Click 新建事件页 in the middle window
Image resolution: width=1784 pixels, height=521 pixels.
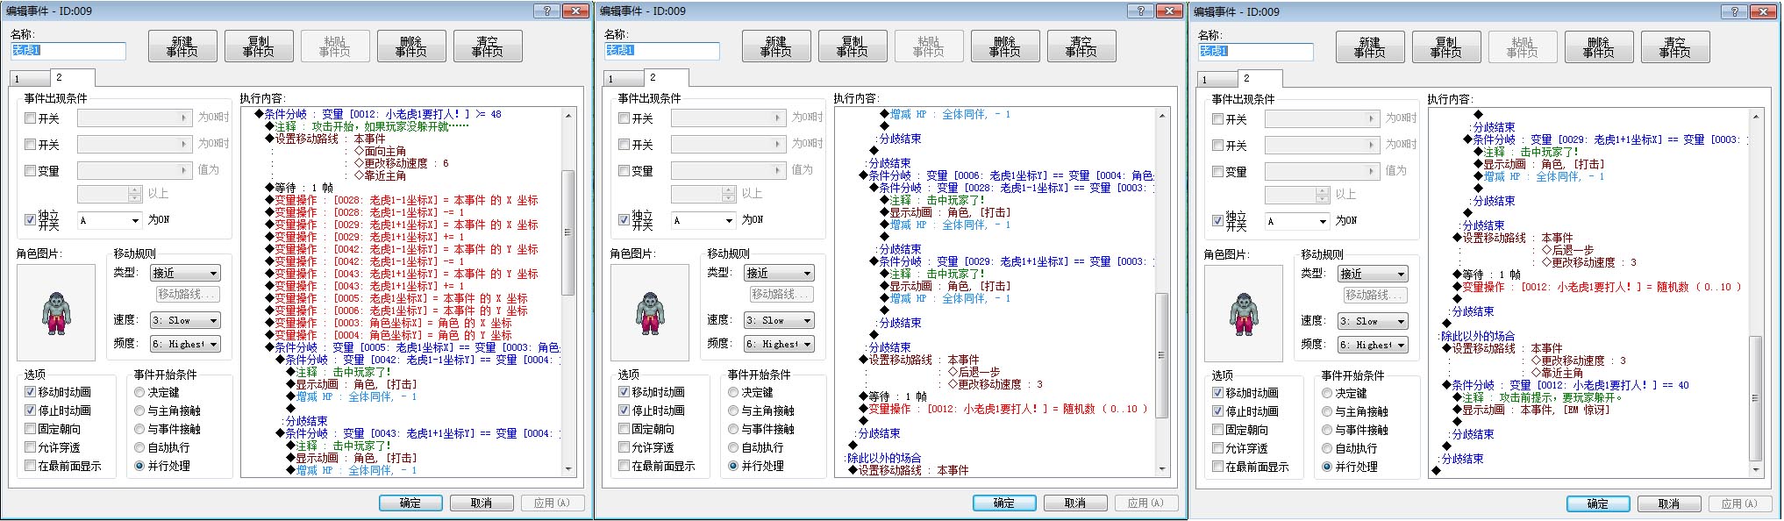tap(776, 46)
